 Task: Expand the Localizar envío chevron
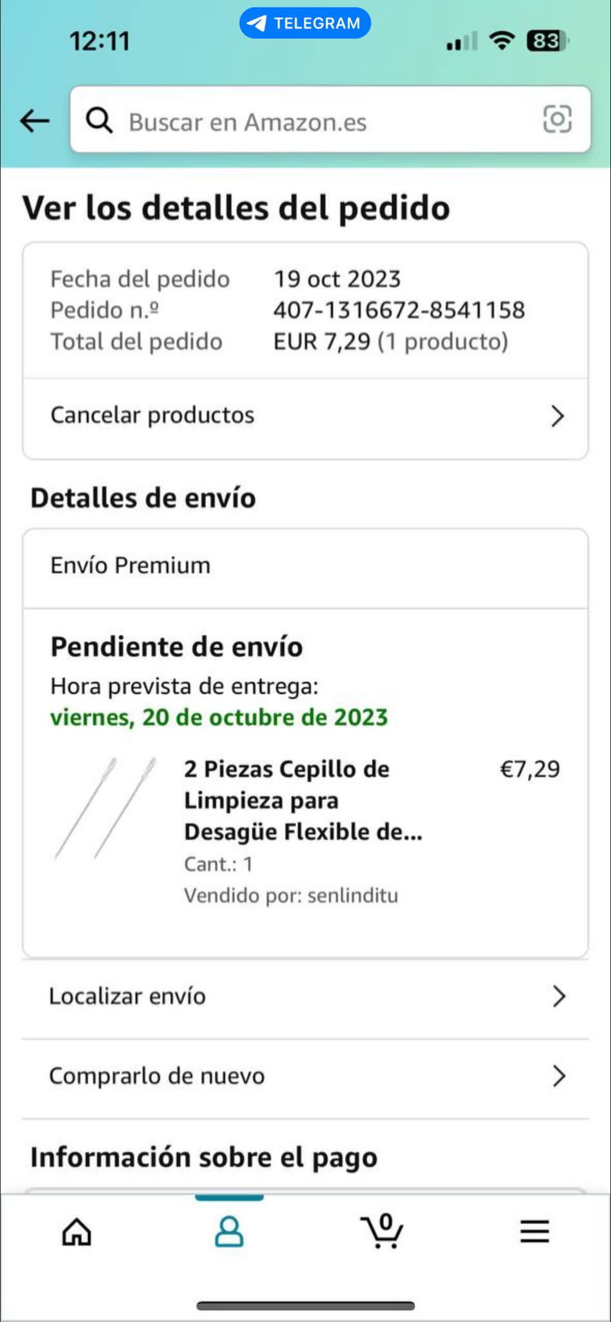point(559,997)
